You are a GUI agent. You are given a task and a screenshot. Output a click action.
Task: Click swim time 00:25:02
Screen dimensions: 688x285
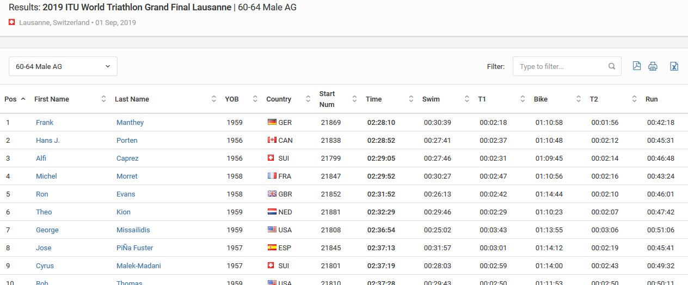coord(438,230)
